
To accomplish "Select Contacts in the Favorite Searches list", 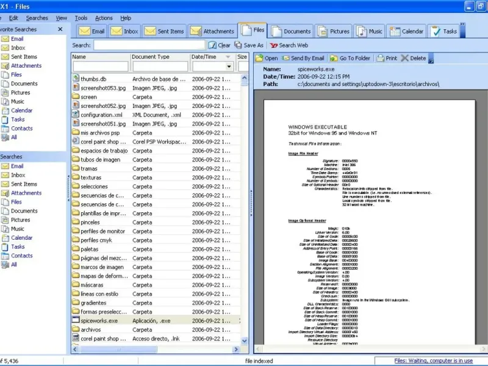I will (22, 128).
